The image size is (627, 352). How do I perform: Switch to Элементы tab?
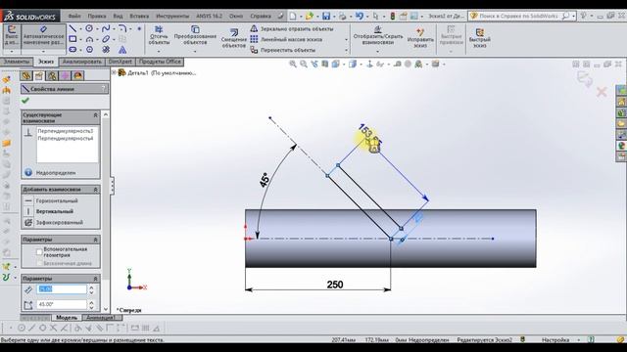coord(17,62)
